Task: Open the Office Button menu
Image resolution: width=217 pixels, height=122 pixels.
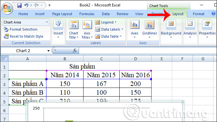Action: tap(7, 9)
